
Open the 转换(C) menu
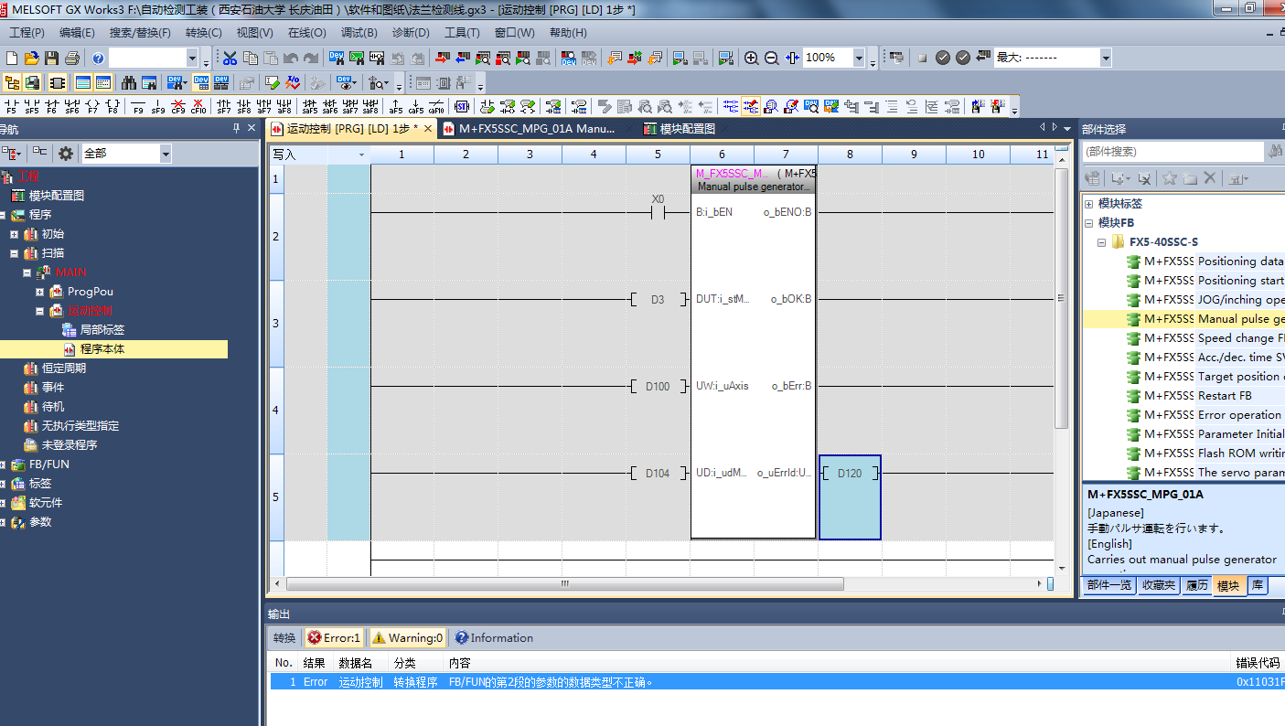coord(203,33)
